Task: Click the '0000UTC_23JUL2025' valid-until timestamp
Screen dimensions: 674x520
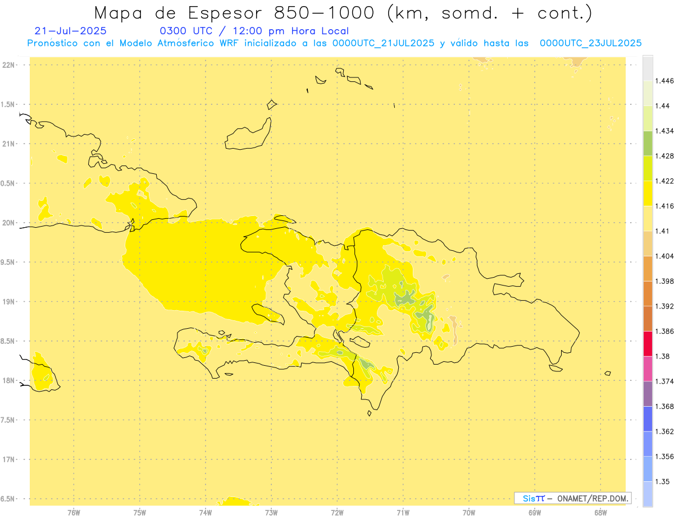Action: pyautogui.click(x=590, y=43)
